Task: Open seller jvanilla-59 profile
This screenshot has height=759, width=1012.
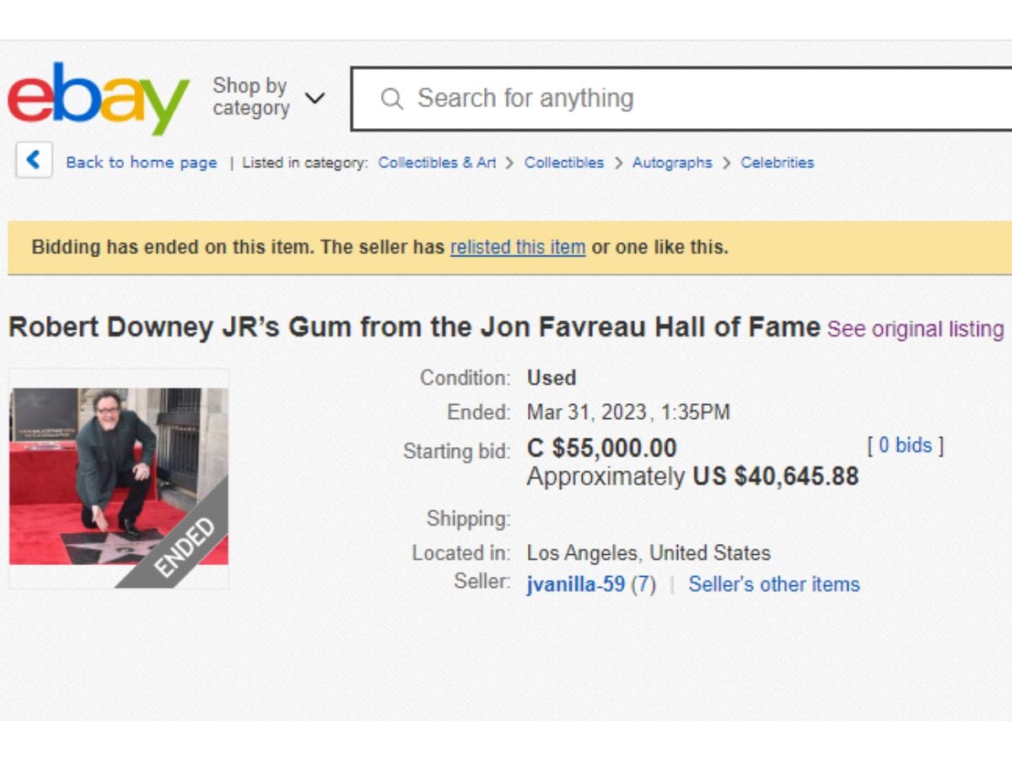Action: pyautogui.click(x=576, y=584)
